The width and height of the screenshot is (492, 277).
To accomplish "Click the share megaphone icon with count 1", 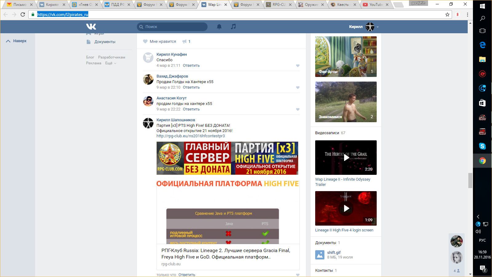I will 184,42.
